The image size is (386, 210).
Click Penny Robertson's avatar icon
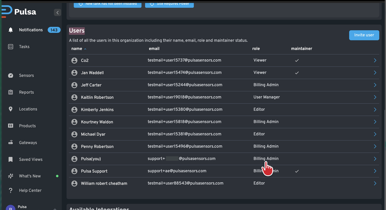[x=74, y=146]
